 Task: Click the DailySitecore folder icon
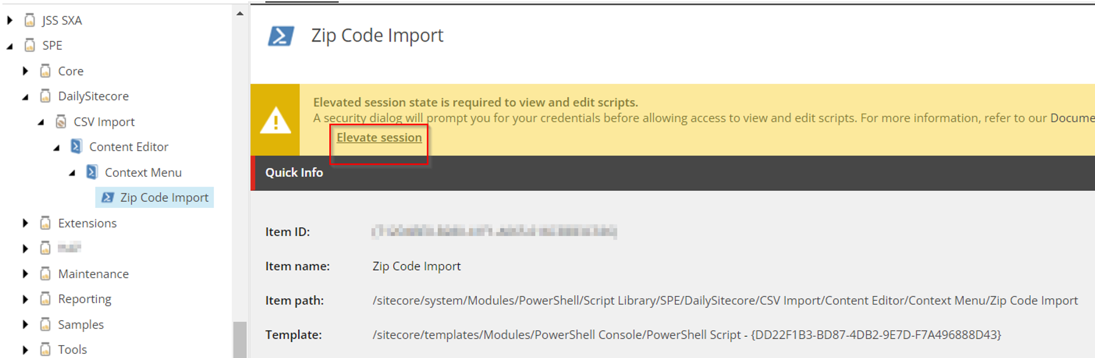pyautogui.click(x=45, y=96)
